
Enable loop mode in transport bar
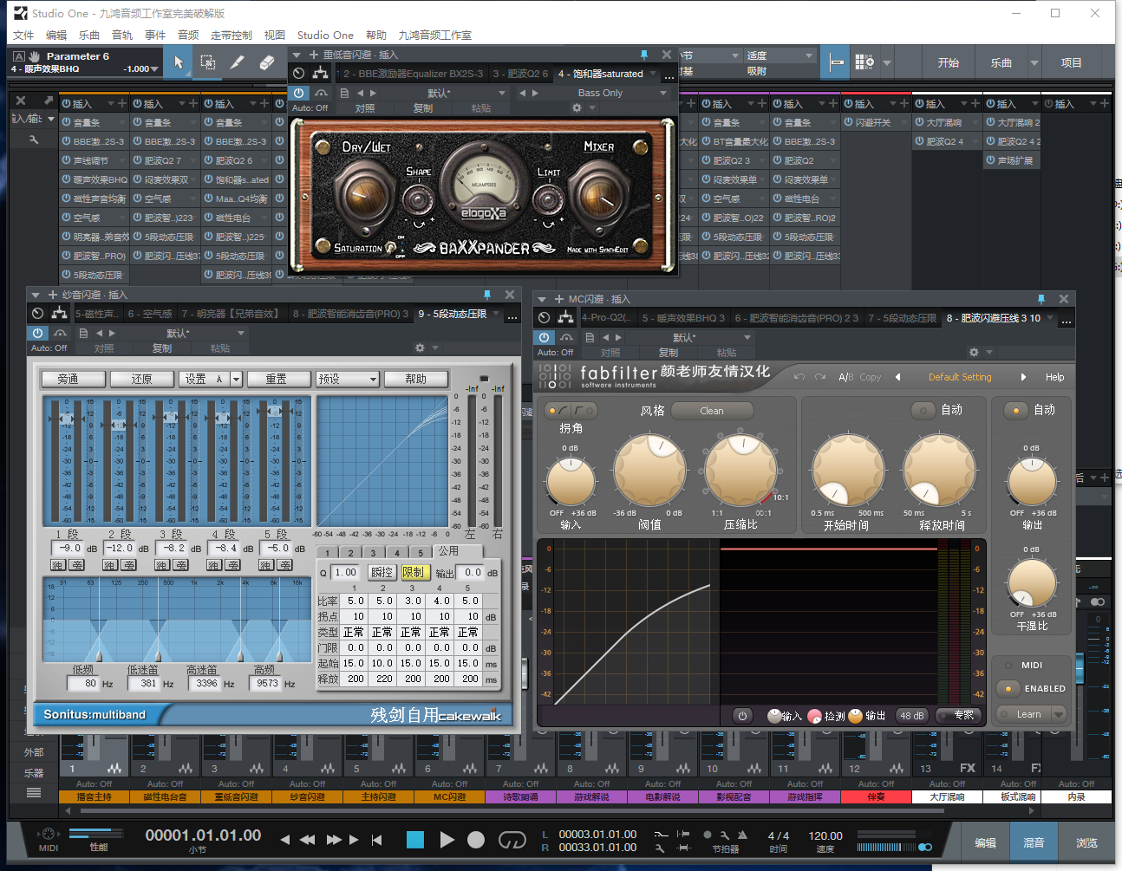click(x=512, y=839)
